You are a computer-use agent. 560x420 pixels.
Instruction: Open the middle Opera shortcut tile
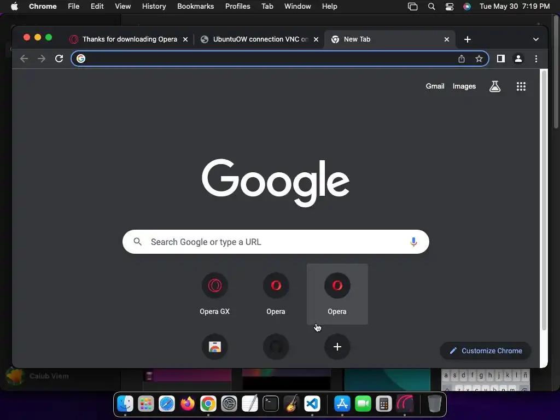point(276,294)
